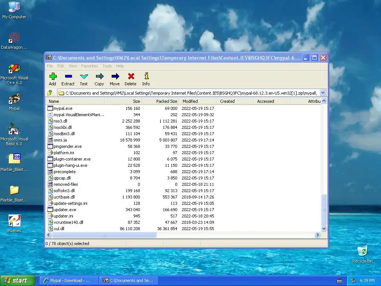Screen dimensions: 381x286
Task: Click the vertical scrollbar down arrow
Action: [x=324, y=228]
